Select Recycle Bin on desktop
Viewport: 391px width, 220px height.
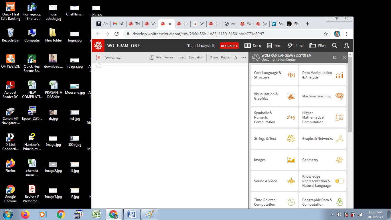pyautogui.click(x=11, y=35)
